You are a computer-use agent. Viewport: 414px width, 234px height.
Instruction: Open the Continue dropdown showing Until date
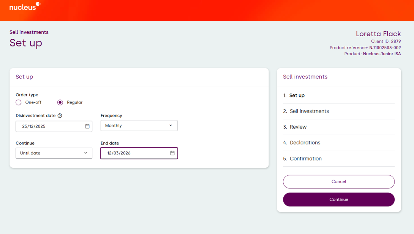pyautogui.click(x=54, y=153)
